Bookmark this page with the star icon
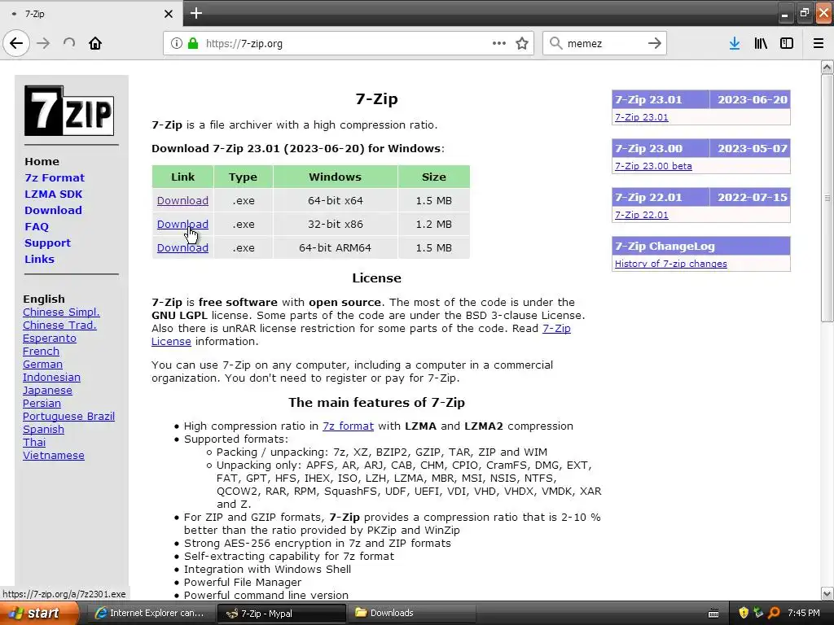 tap(522, 43)
